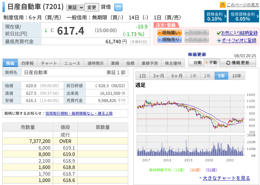This screenshot has height=185, width=260.
Task: Click the 619.0 price cell
Action: [x=65, y=154]
